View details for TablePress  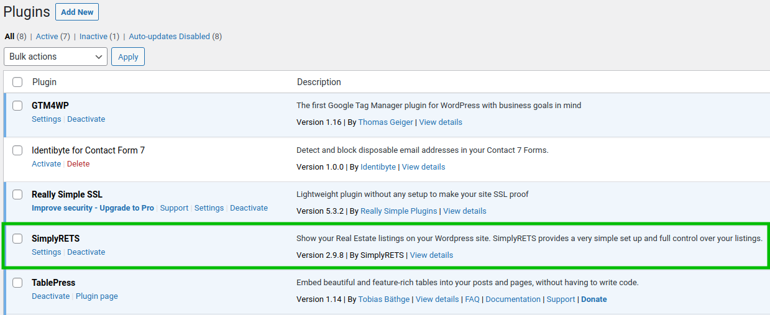(438, 299)
